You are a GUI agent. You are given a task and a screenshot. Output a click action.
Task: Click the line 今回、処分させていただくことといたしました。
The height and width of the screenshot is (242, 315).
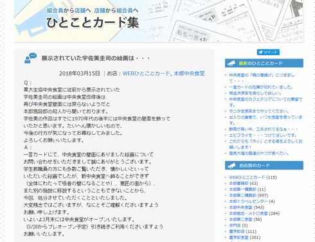76,198
